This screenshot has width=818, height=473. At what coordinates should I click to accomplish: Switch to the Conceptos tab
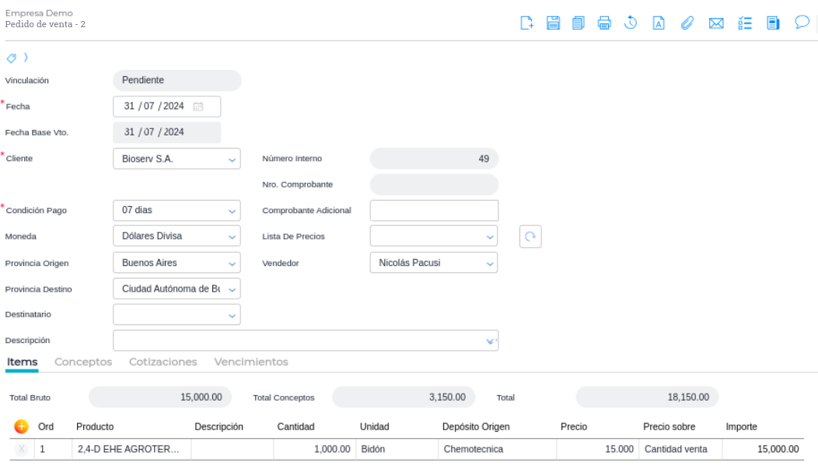pos(83,362)
